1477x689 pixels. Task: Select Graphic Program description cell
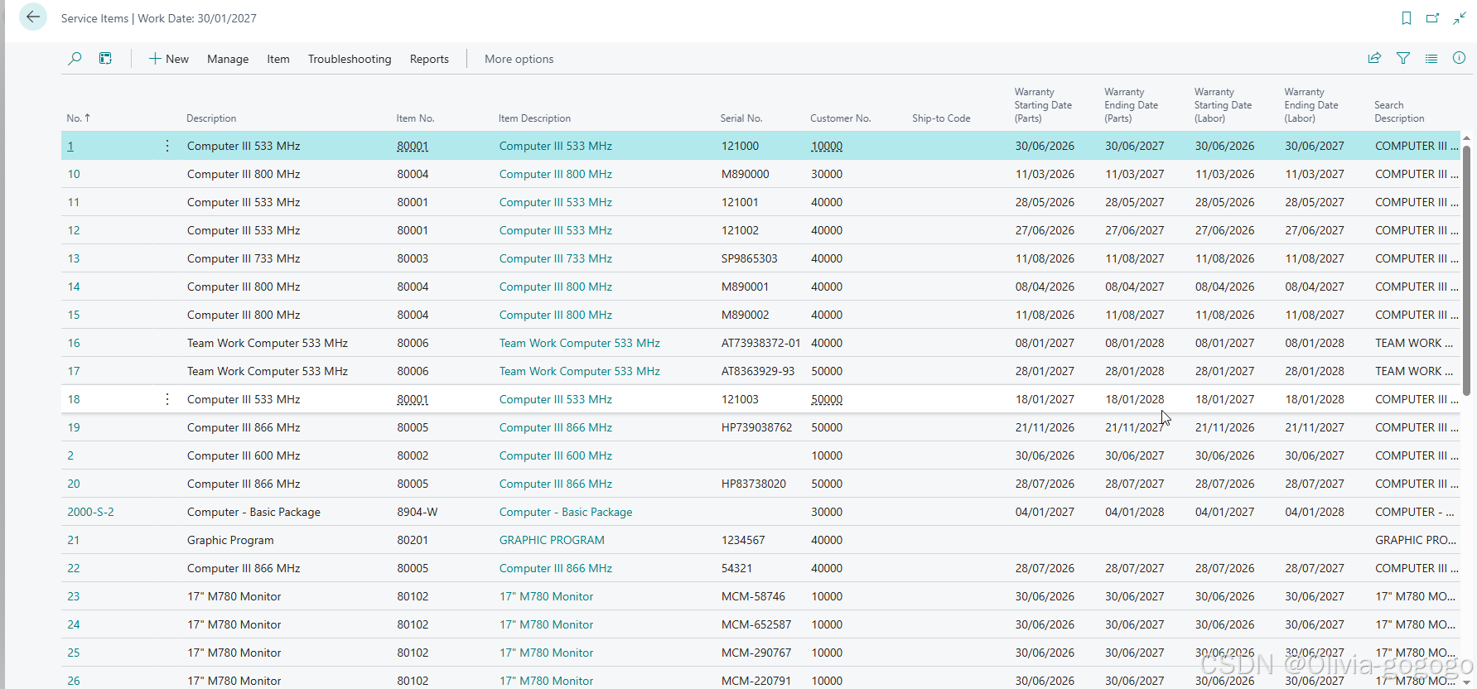[230, 540]
